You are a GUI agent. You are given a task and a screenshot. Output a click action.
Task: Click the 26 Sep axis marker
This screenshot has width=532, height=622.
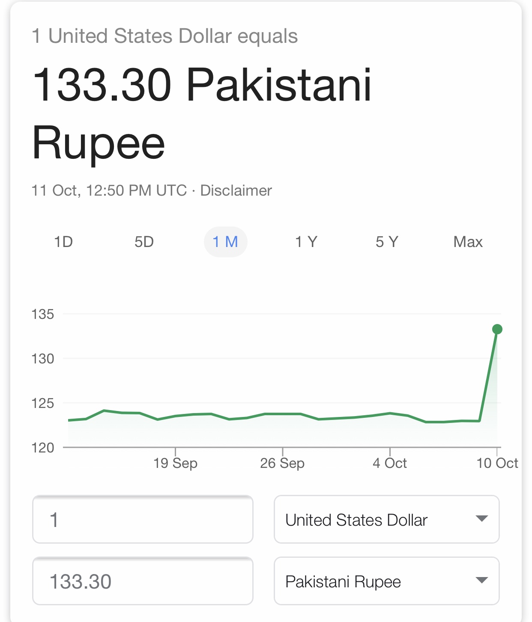click(x=282, y=463)
